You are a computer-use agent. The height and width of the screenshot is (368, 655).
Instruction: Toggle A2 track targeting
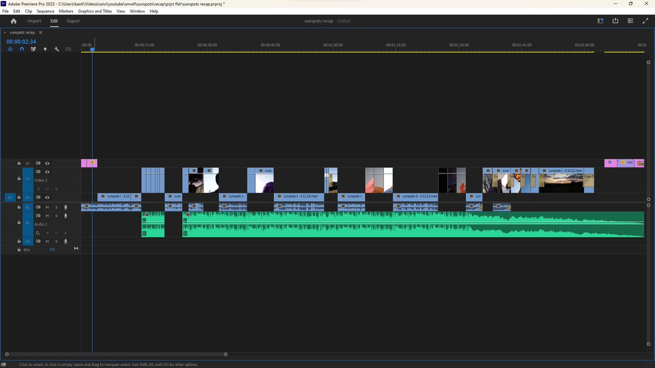(27, 224)
